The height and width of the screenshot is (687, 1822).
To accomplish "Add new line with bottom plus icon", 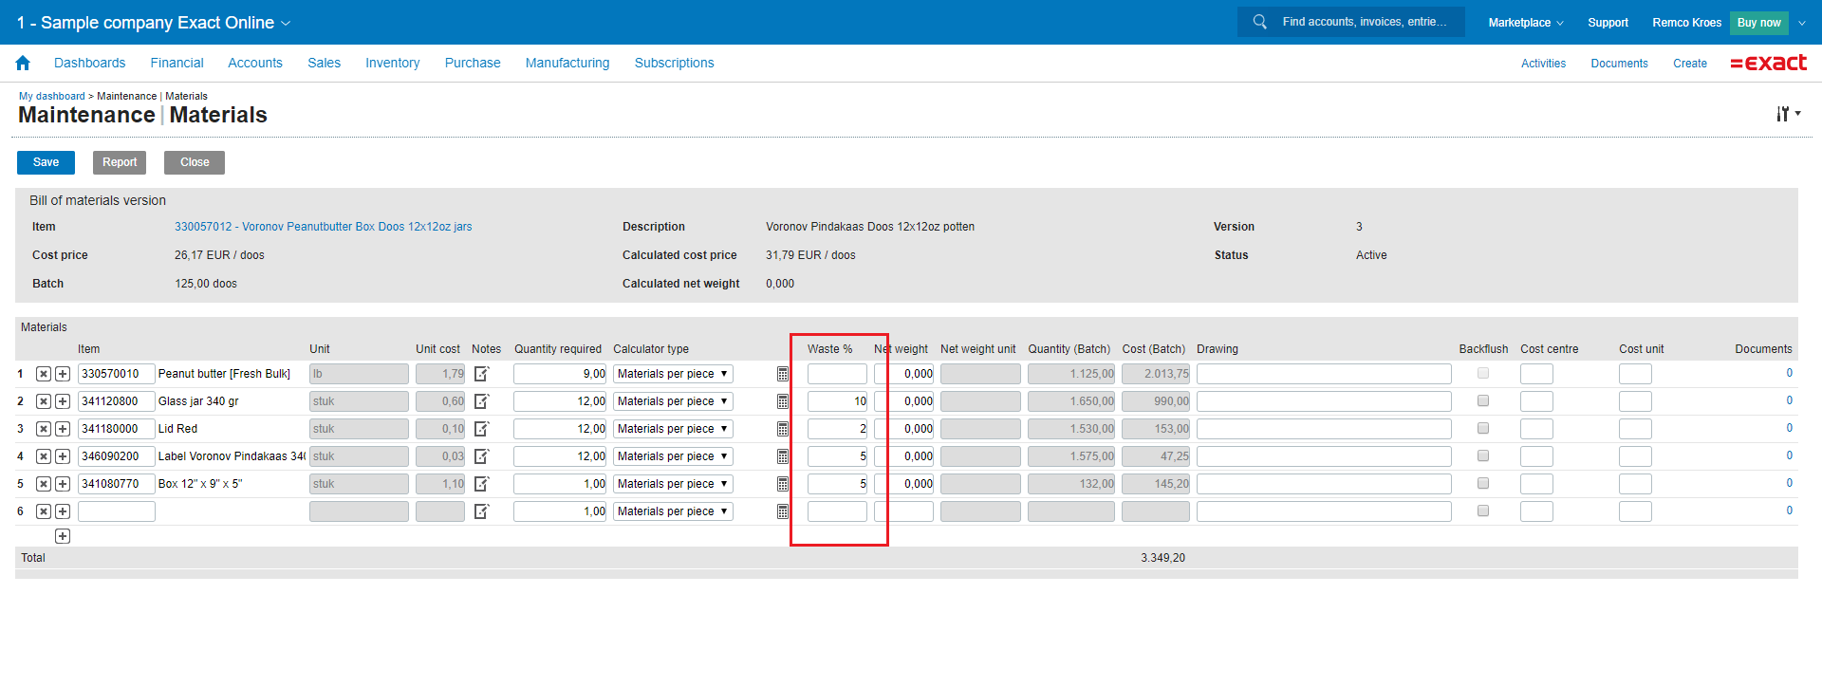I will tap(63, 536).
